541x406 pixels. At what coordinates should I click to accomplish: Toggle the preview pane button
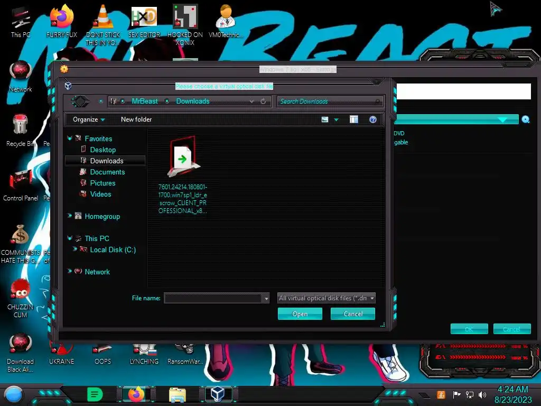[353, 119]
